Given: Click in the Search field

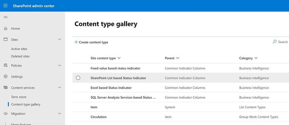Looking at the screenshot, I should coord(283,42).
